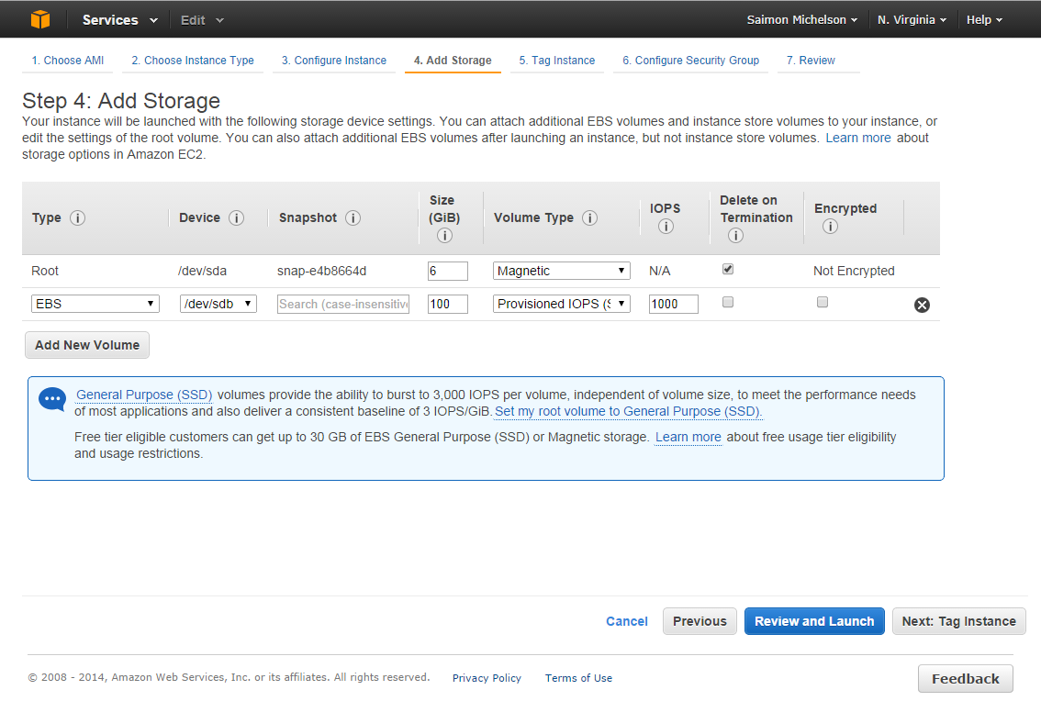Open the Edit dropdown menu
Screen dimensions: 1041x701
(202, 20)
